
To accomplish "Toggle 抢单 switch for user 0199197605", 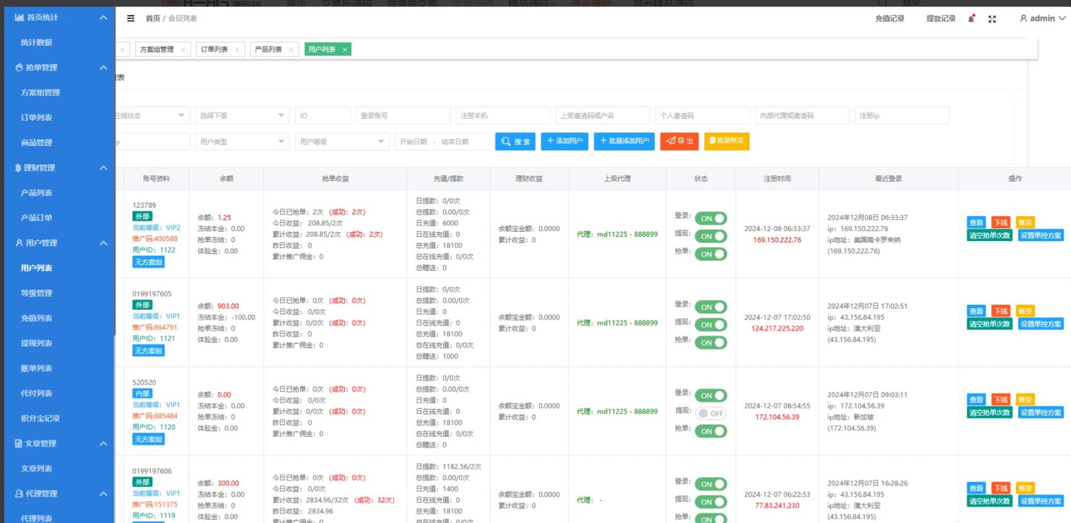I will click(710, 342).
